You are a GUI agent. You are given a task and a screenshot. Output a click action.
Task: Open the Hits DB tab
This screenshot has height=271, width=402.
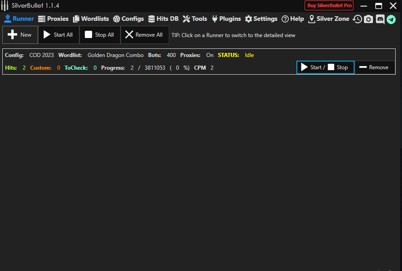(x=163, y=19)
